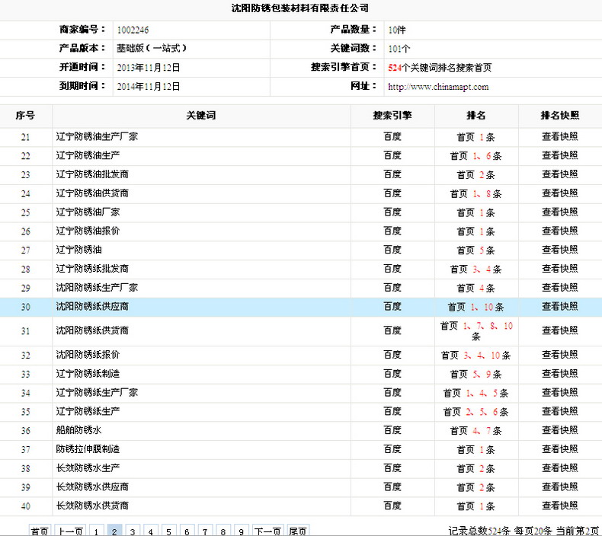This screenshot has width=602, height=536.
Task: Click the 搜索引擎 column header
Action: coord(392,116)
